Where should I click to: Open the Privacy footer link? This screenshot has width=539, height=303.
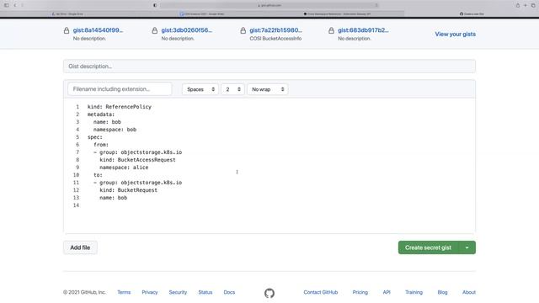point(150,292)
